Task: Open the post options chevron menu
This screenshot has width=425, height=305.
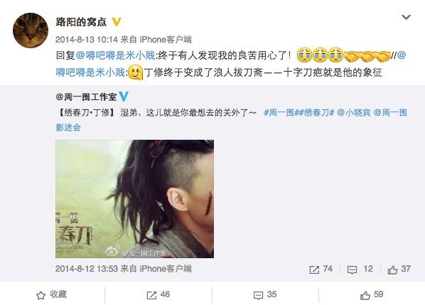Action: 406,17
